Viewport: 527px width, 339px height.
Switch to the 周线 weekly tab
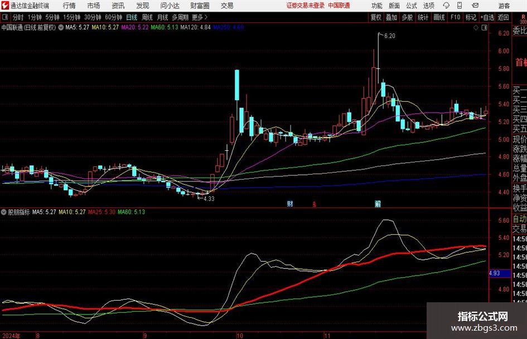(147, 17)
